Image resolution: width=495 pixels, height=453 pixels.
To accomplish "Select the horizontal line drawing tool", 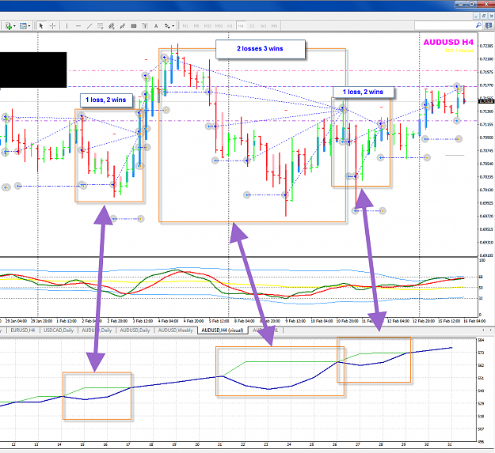I will [x=78, y=26].
